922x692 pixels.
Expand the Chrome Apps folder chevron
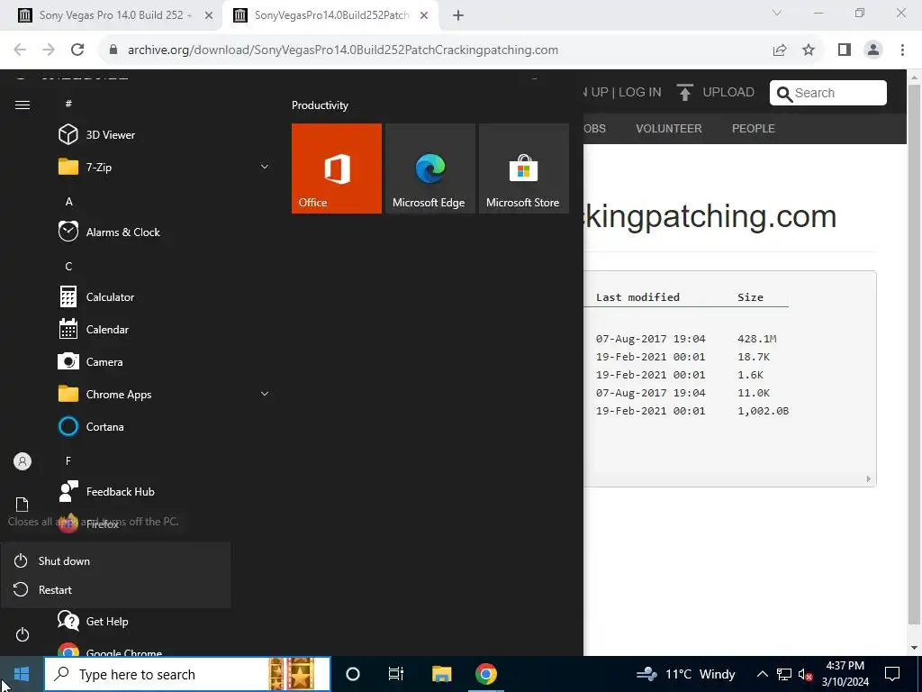[x=265, y=395]
